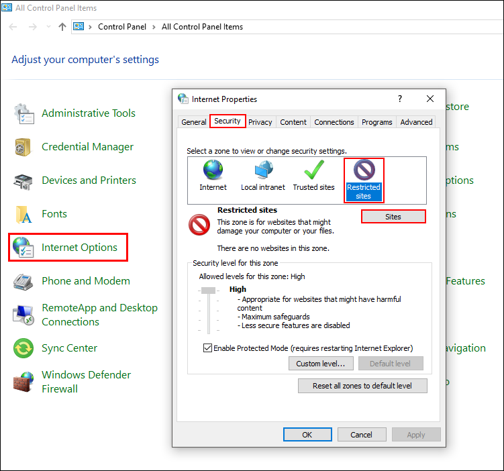Open the Sync Center green icon
The height and width of the screenshot is (471, 504).
23,348
